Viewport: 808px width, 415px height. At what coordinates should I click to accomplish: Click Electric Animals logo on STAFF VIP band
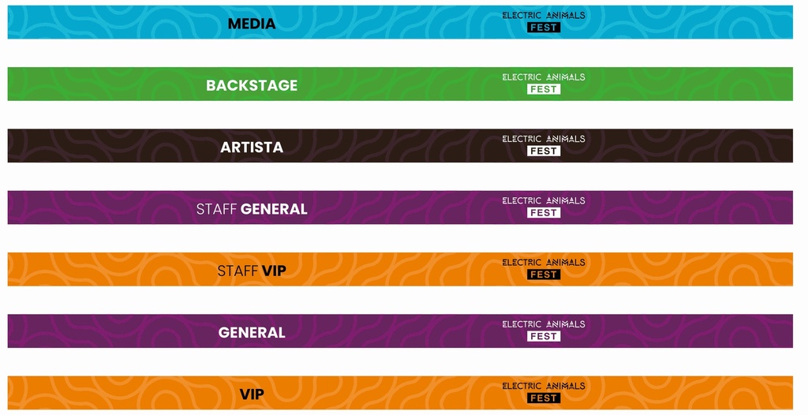pos(544,269)
